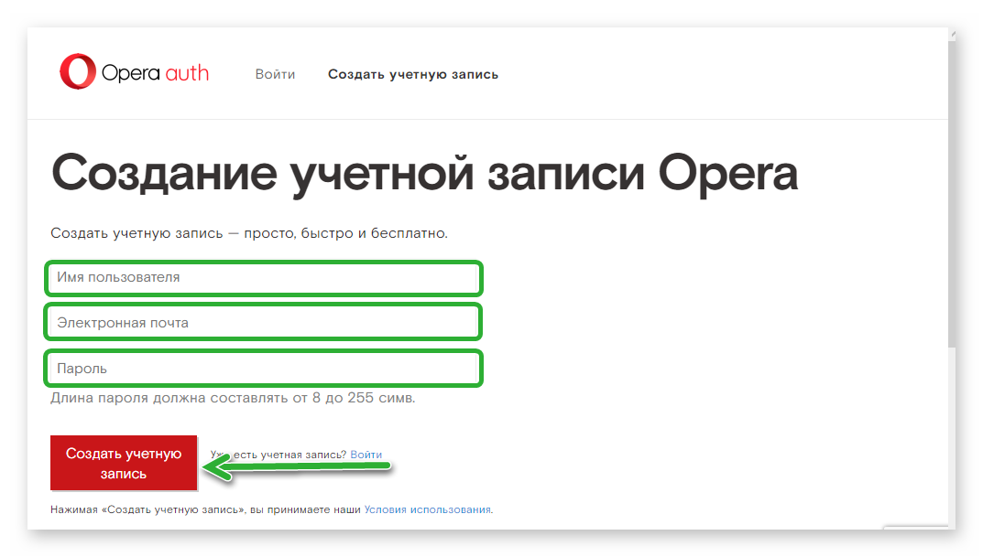The height and width of the screenshot is (557, 983).
Task: Follow the "Войти" link beside the button
Action: point(366,455)
